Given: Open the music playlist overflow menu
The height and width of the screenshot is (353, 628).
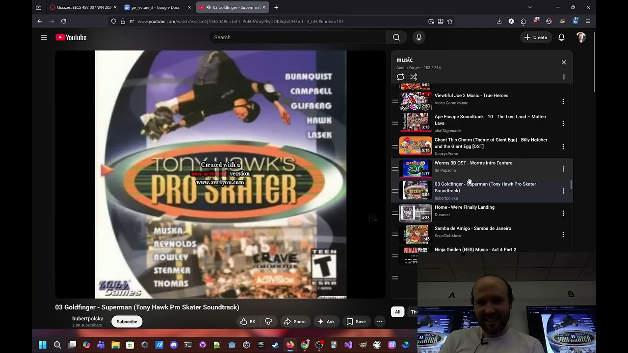Looking at the screenshot, I should [x=564, y=77].
